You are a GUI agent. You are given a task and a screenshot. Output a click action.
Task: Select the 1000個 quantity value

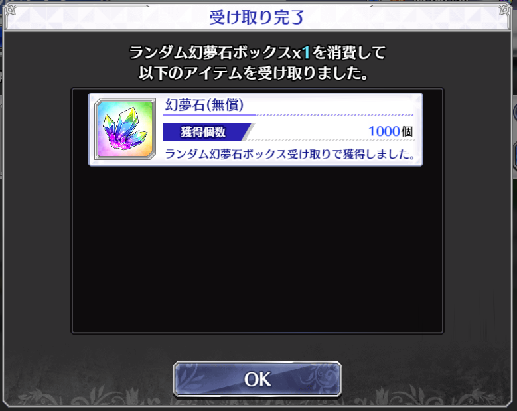(390, 131)
